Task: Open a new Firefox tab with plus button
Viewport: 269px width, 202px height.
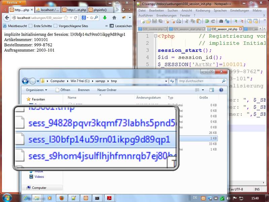Action: point(123,10)
